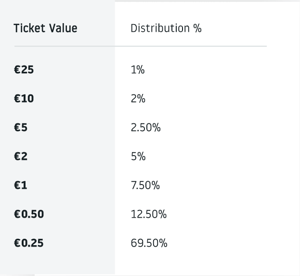Click the 2.50% distribution value
This screenshot has height=276, width=300.
145,128
